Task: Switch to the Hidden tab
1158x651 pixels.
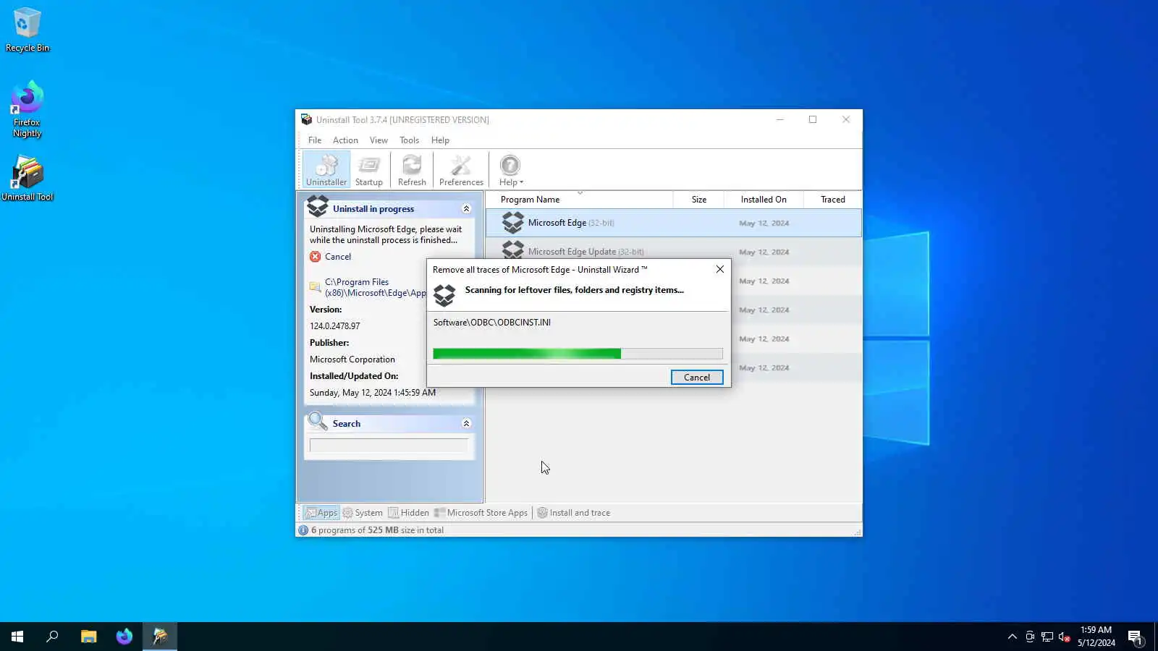Action: 409,513
